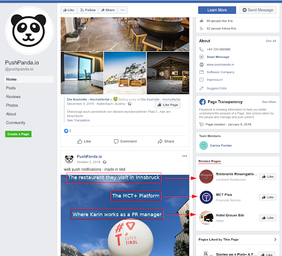The width and height of the screenshot is (282, 256).
Task: Open the three-dot menu on the page toolbar
Action: (x=122, y=10)
